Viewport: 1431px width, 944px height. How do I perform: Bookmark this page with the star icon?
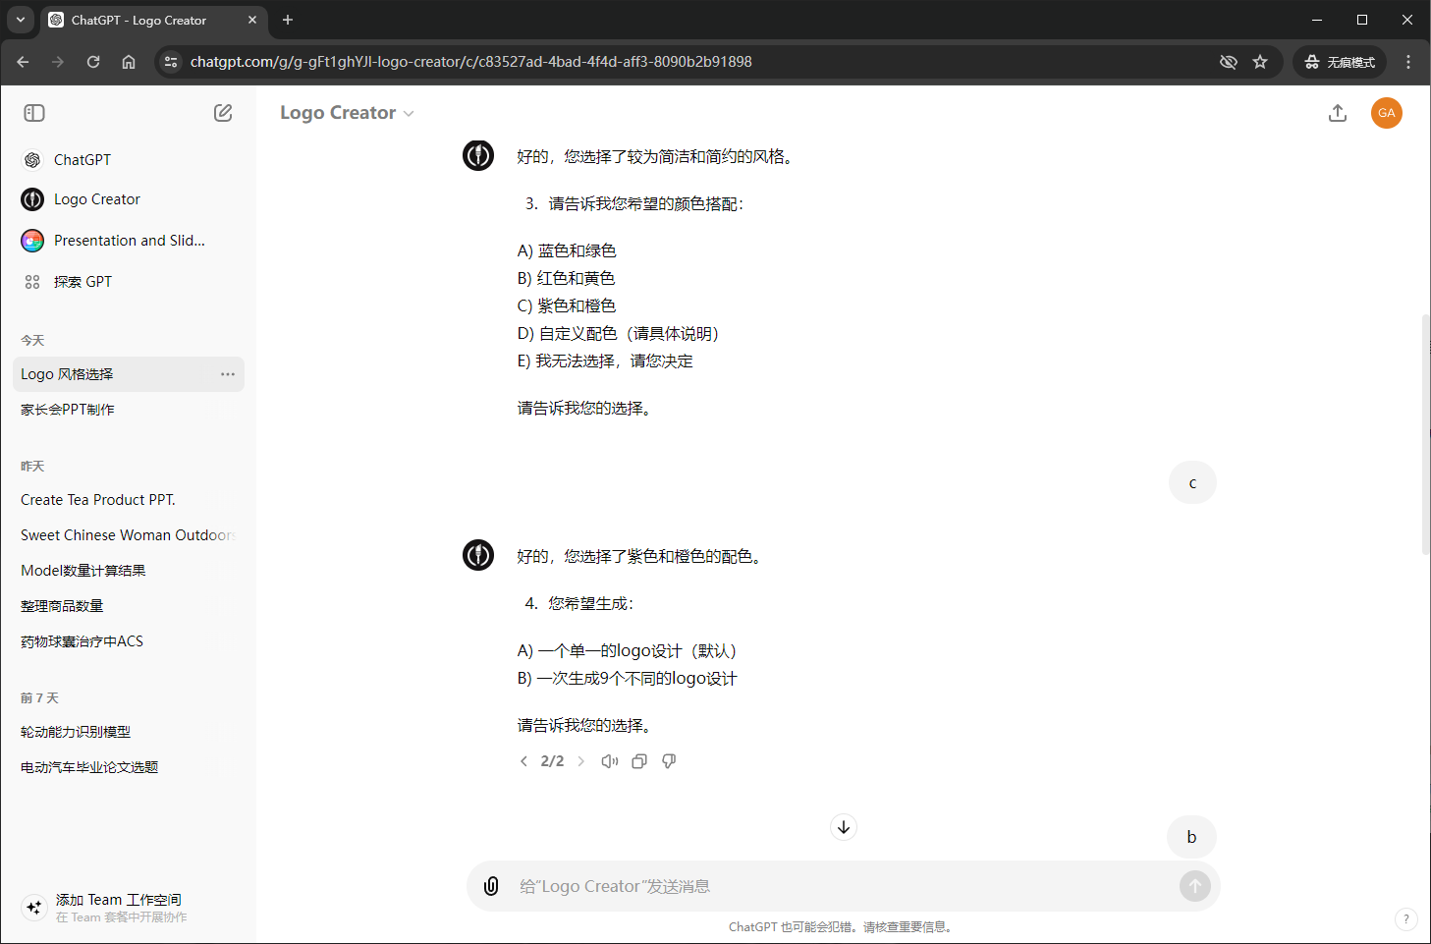point(1260,62)
